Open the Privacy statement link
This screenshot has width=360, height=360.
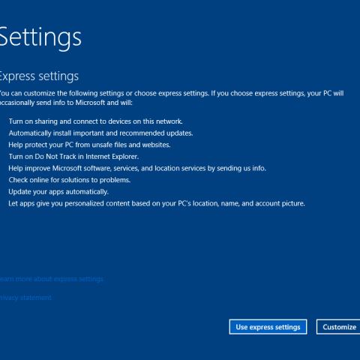pos(25,298)
